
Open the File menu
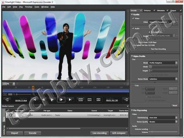point(4,7)
